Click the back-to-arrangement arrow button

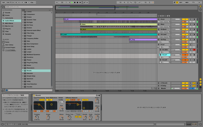click(87, 3)
